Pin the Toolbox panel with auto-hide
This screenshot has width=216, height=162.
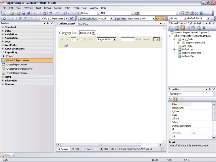click(x=48, y=23)
